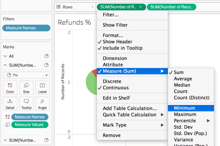The height and width of the screenshot is (146, 220).
Task: Toggle Include in Tooltip option
Action: click(x=122, y=48)
